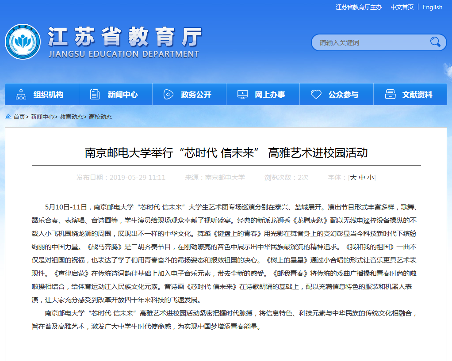
Task: Click the 新闻中心 breadcrumb link
Action: (x=42, y=117)
